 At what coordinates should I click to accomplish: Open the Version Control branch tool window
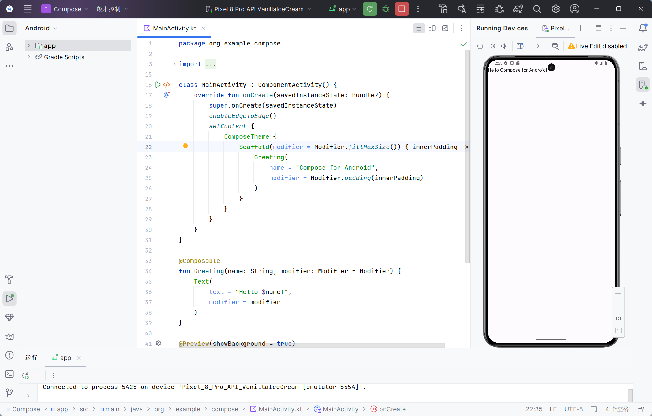(9, 393)
